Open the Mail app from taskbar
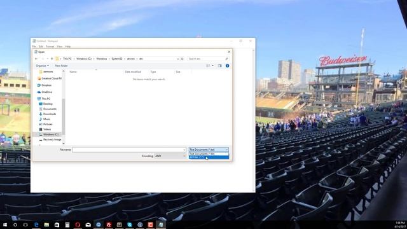Viewport: 407px width, 229px height. pos(88,225)
